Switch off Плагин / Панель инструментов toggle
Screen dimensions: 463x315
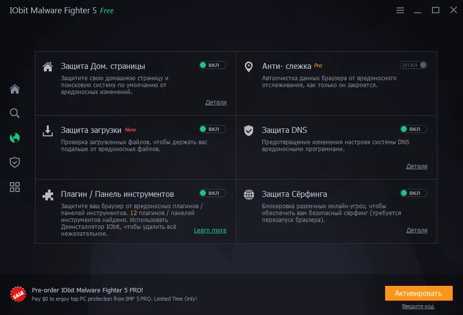click(x=212, y=193)
